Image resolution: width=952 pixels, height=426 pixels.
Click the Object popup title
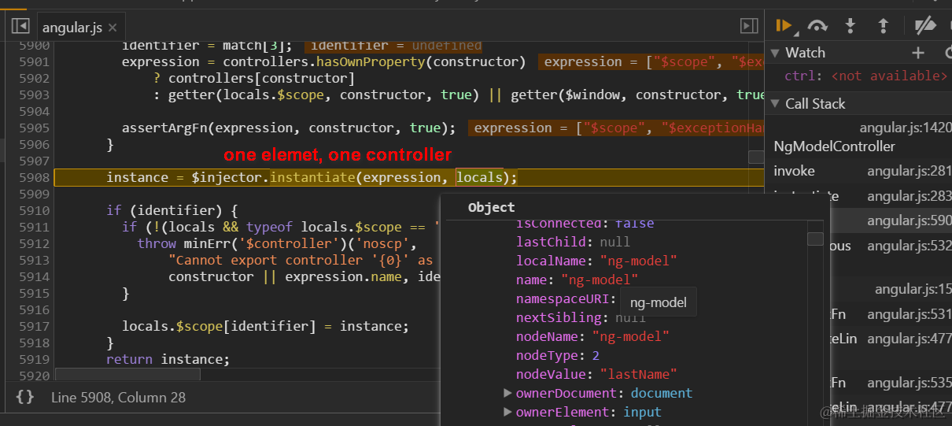coord(491,207)
